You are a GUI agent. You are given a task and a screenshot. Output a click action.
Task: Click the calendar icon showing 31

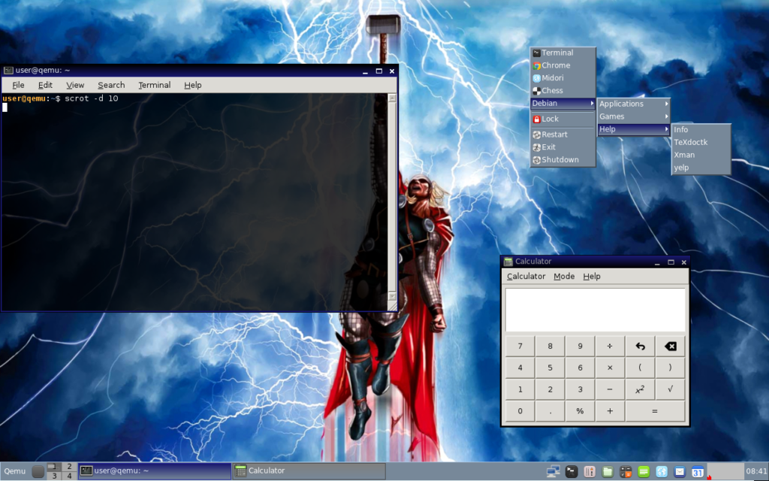pos(698,471)
